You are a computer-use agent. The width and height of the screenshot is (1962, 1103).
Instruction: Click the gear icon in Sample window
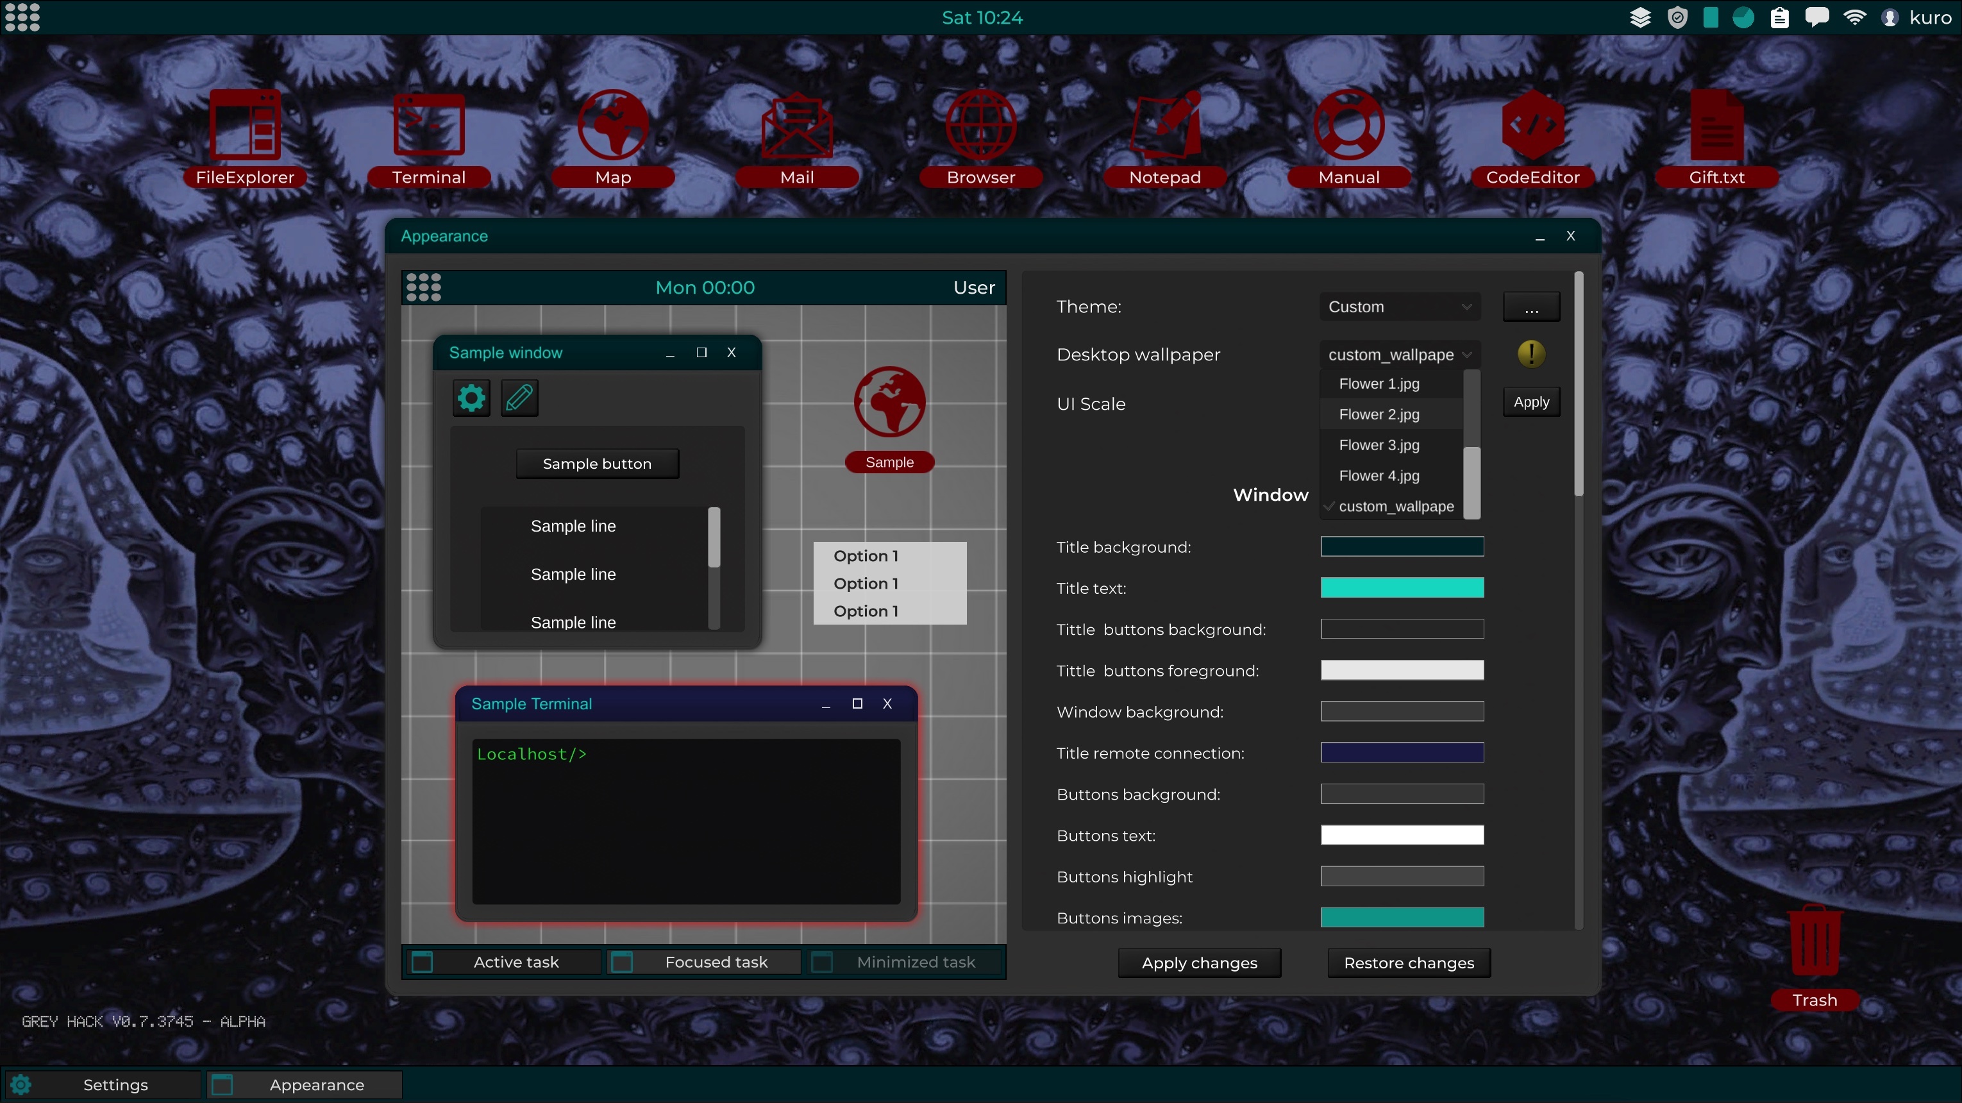click(471, 398)
